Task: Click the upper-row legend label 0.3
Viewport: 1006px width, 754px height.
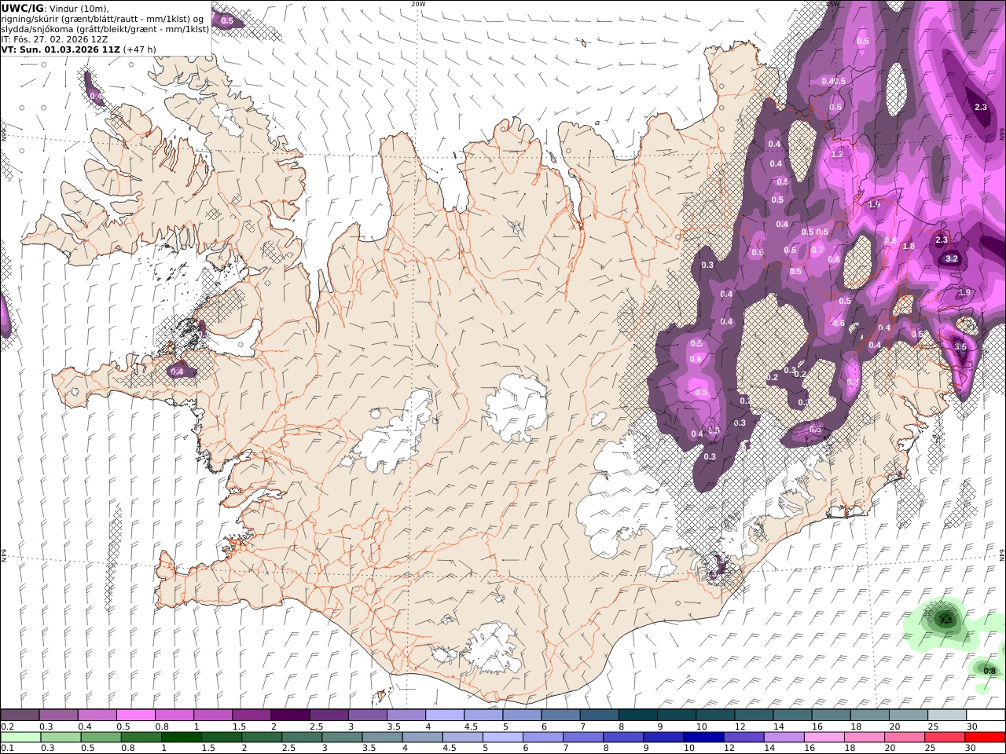Action: point(46,727)
